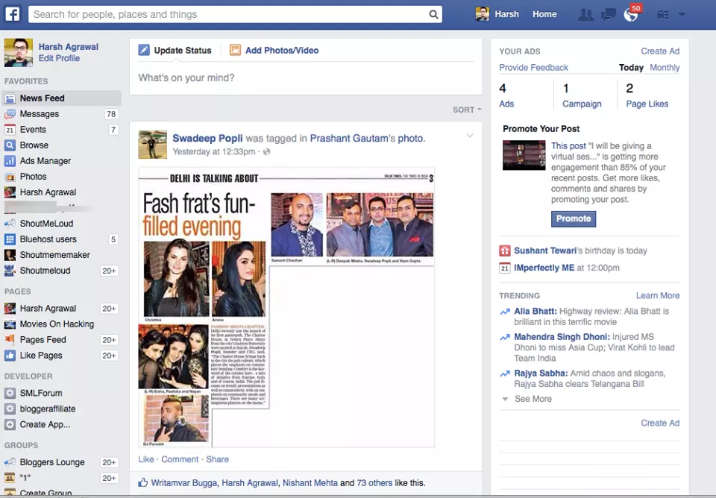716x498 pixels.
Task: Click the Promote button
Action: point(574,218)
